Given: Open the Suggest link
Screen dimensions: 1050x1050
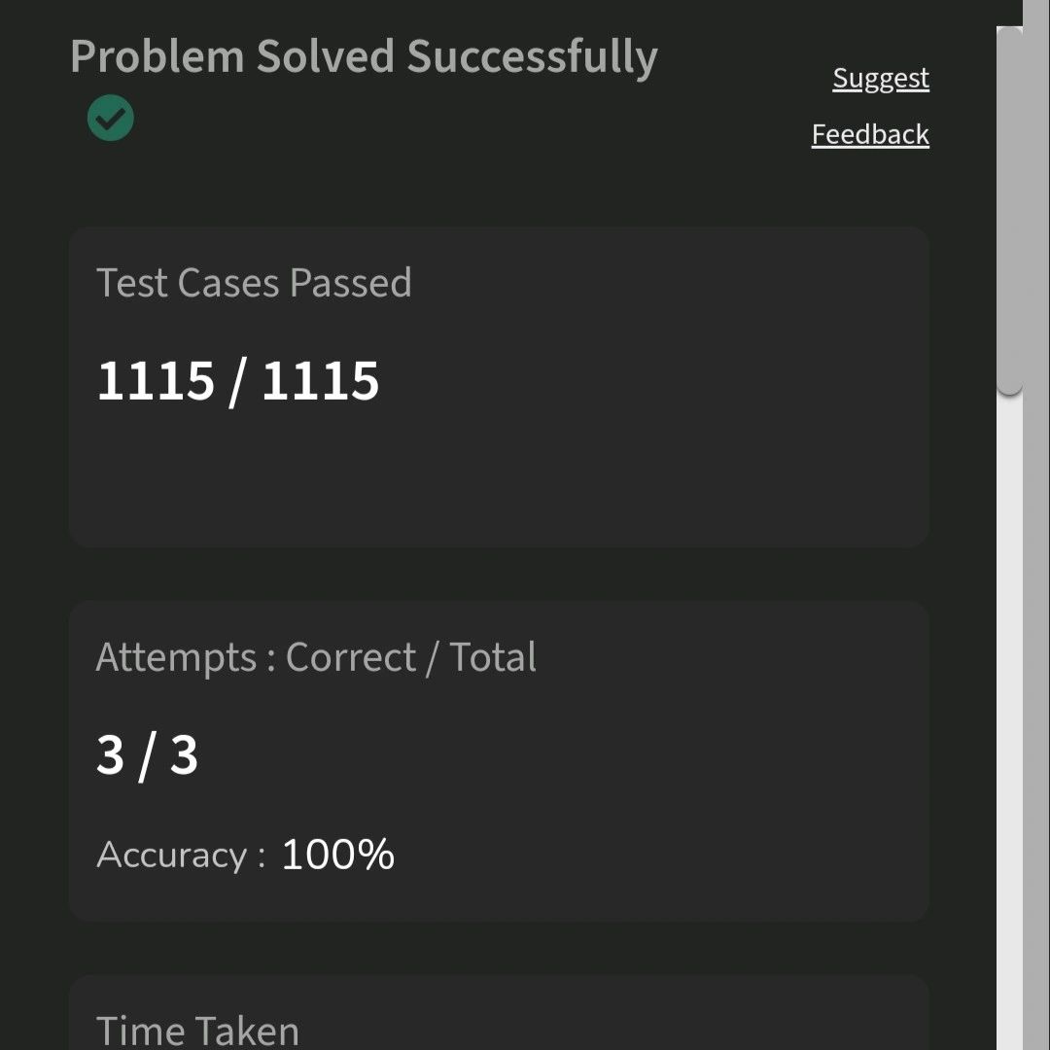Looking at the screenshot, I should tap(881, 79).
